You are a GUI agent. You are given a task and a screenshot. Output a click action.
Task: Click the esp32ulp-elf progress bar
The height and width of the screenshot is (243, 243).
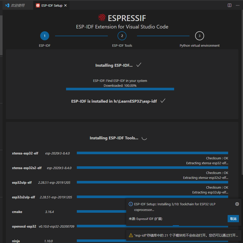pos(152,182)
